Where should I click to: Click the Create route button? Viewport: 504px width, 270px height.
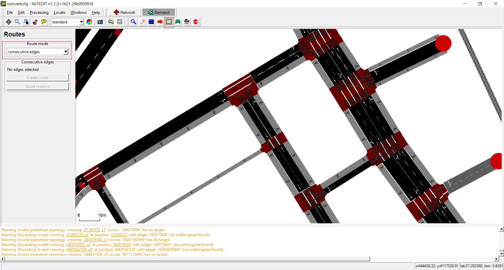point(38,78)
